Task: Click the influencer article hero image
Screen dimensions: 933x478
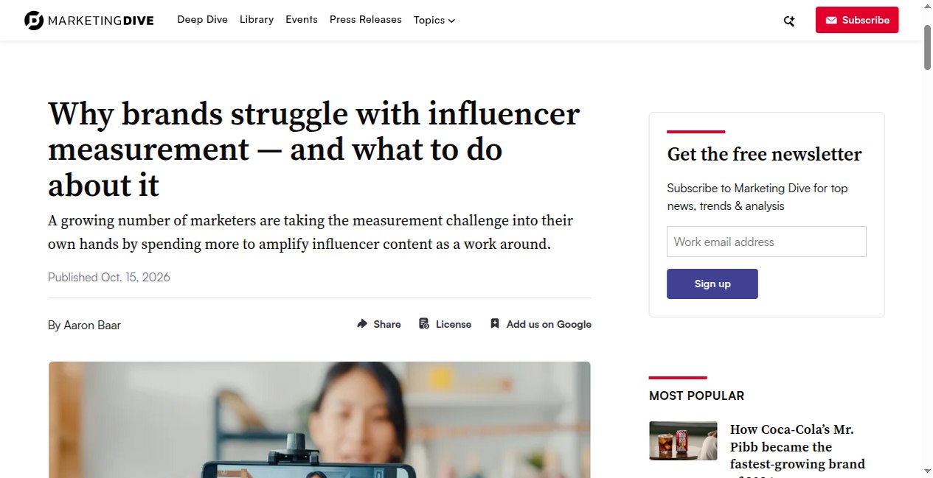Action: (x=319, y=420)
